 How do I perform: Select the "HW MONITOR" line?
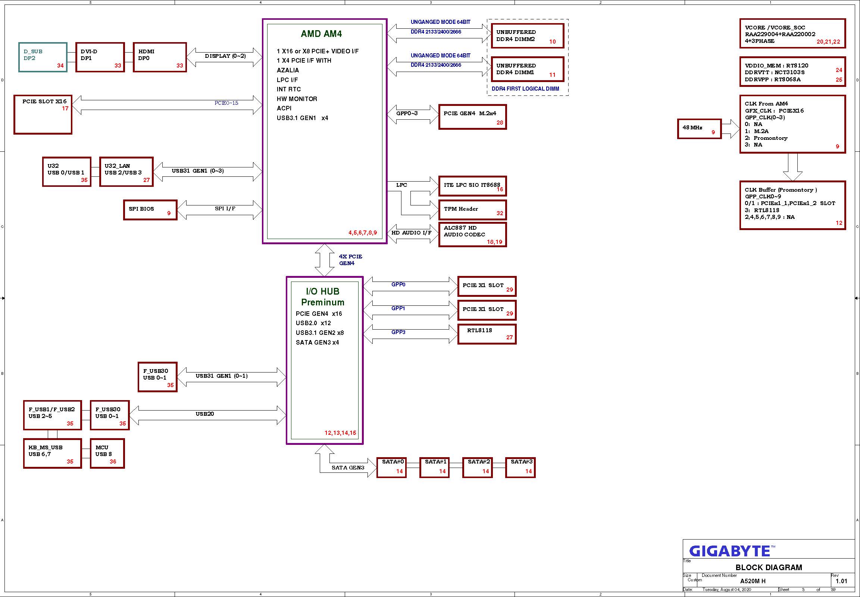point(297,99)
